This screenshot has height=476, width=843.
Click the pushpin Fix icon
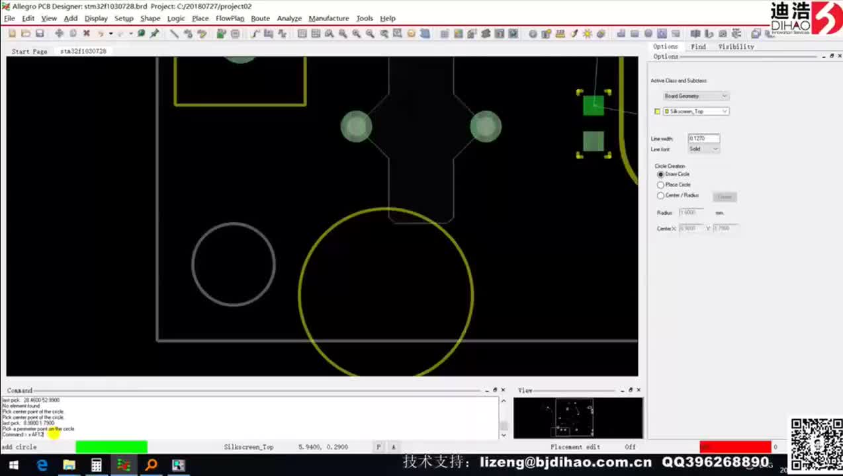point(155,34)
